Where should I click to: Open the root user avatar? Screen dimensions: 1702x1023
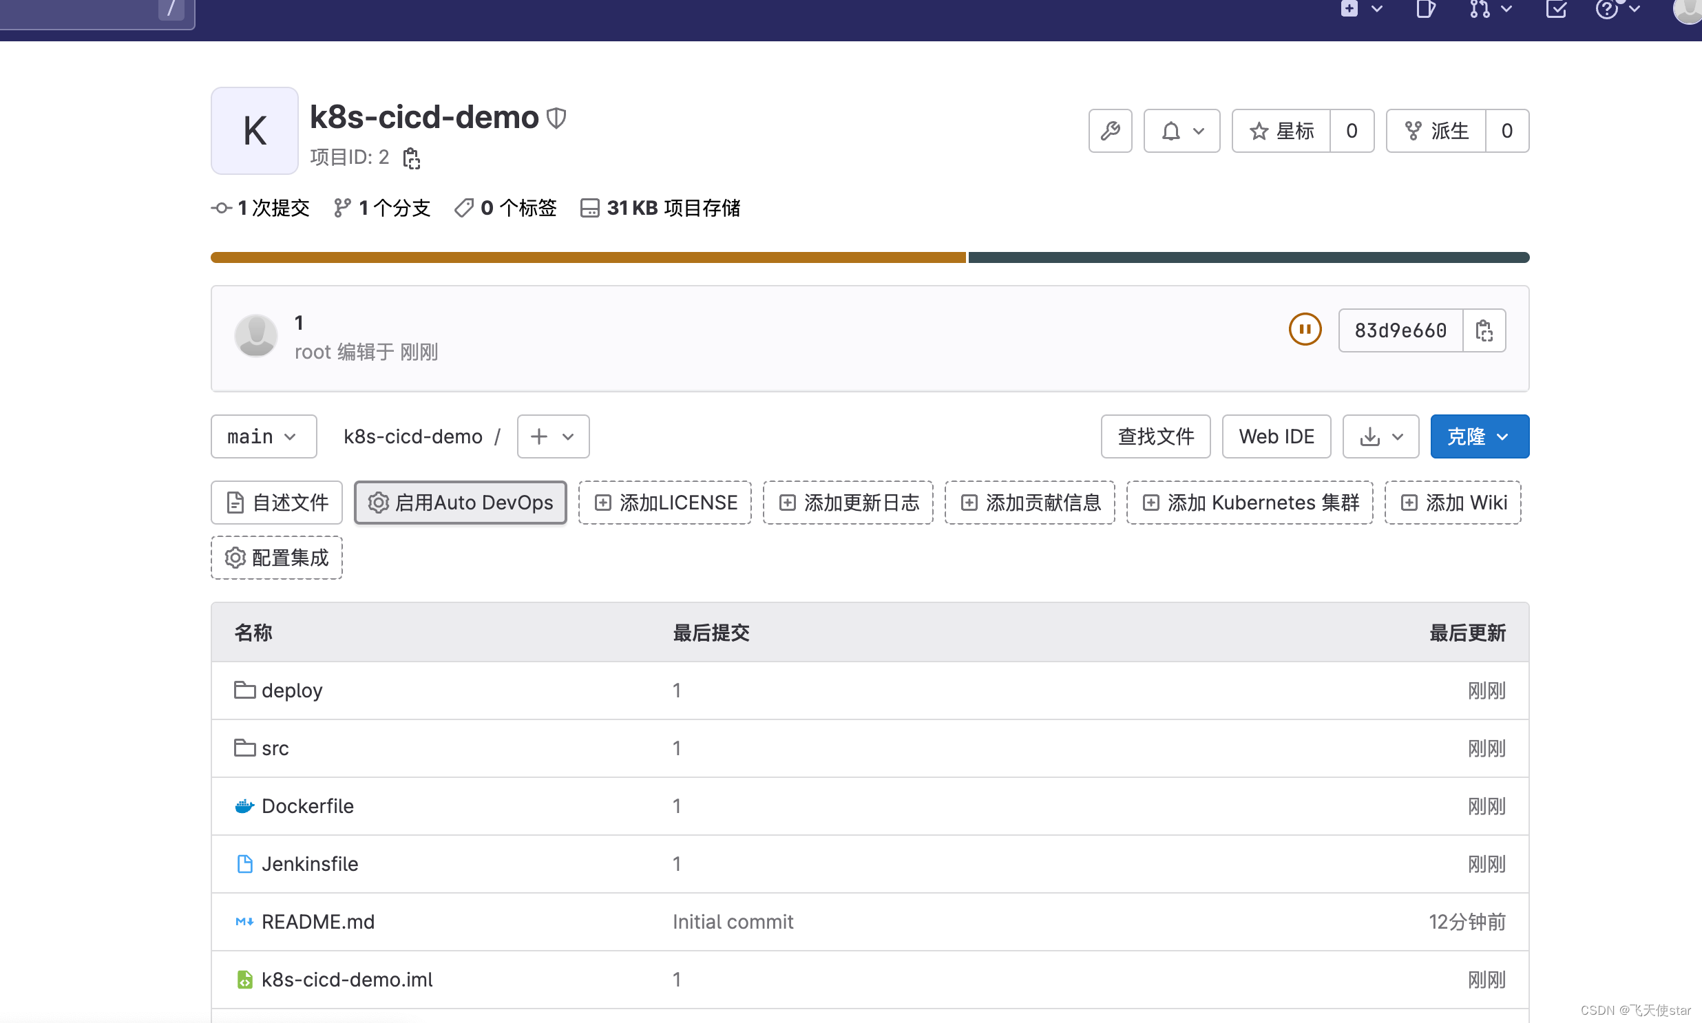pyautogui.click(x=255, y=336)
